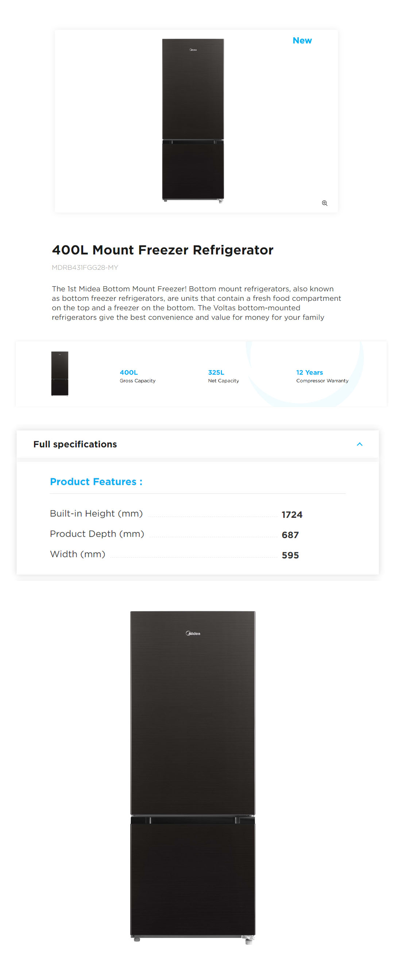
Task: Click the Midea logo on large fridge image
Action: [193, 633]
